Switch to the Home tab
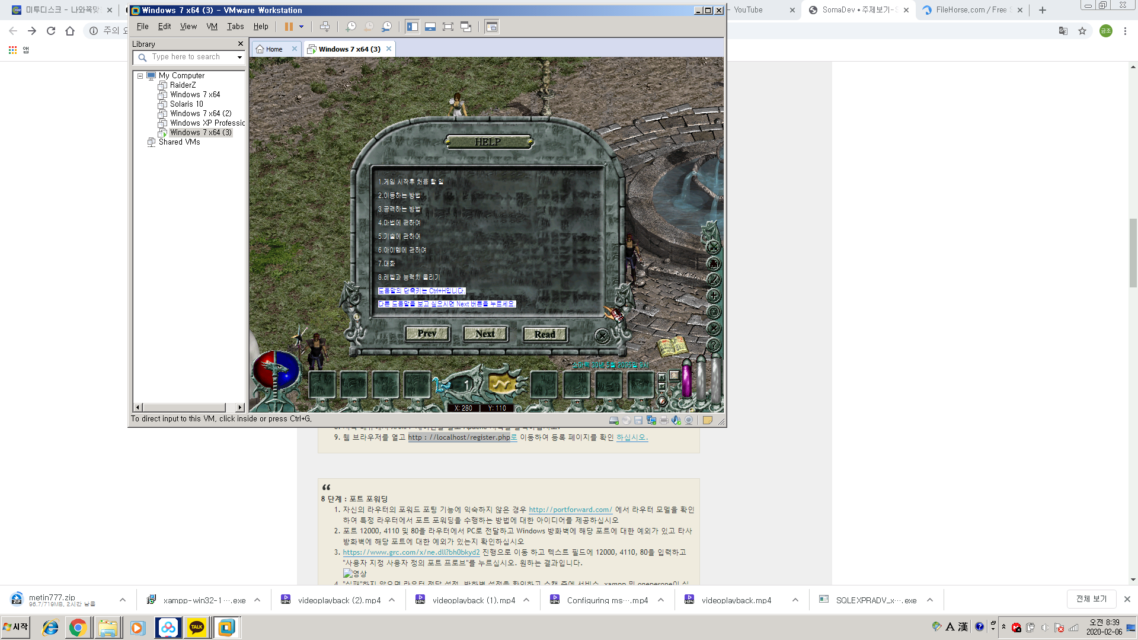This screenshot has width=1138, height=640. point(274,49)
